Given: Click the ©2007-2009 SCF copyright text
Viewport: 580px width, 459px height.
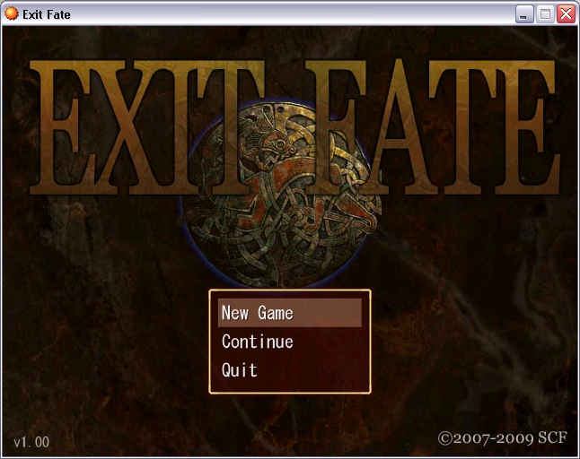Looking at the screenshot, I should [x=502, y=438].
